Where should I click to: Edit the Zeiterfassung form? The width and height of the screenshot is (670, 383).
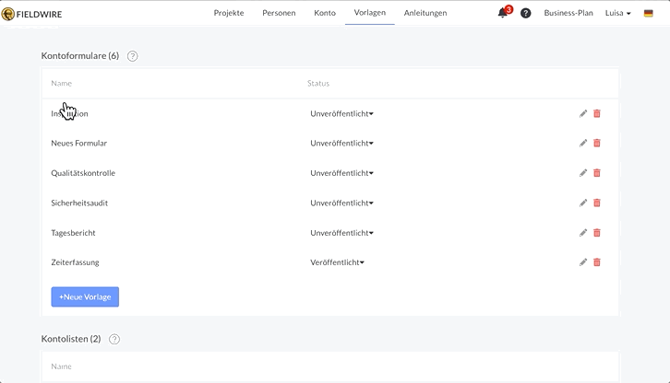[583, 262]
